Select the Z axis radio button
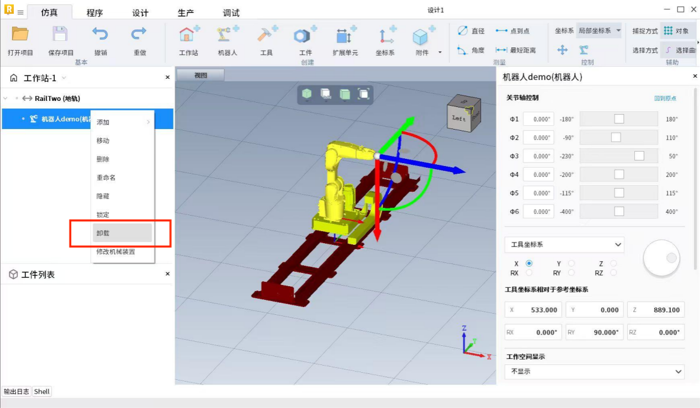Screen dimensions: 700x408 tap(613, 264)
